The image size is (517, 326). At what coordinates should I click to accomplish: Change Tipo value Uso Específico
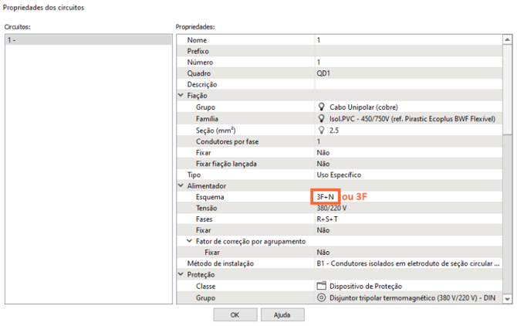[x=407, y=175]
